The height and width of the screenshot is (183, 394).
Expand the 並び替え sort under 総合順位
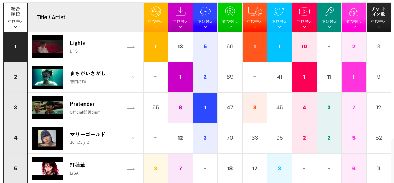click(x=15, y=23)
